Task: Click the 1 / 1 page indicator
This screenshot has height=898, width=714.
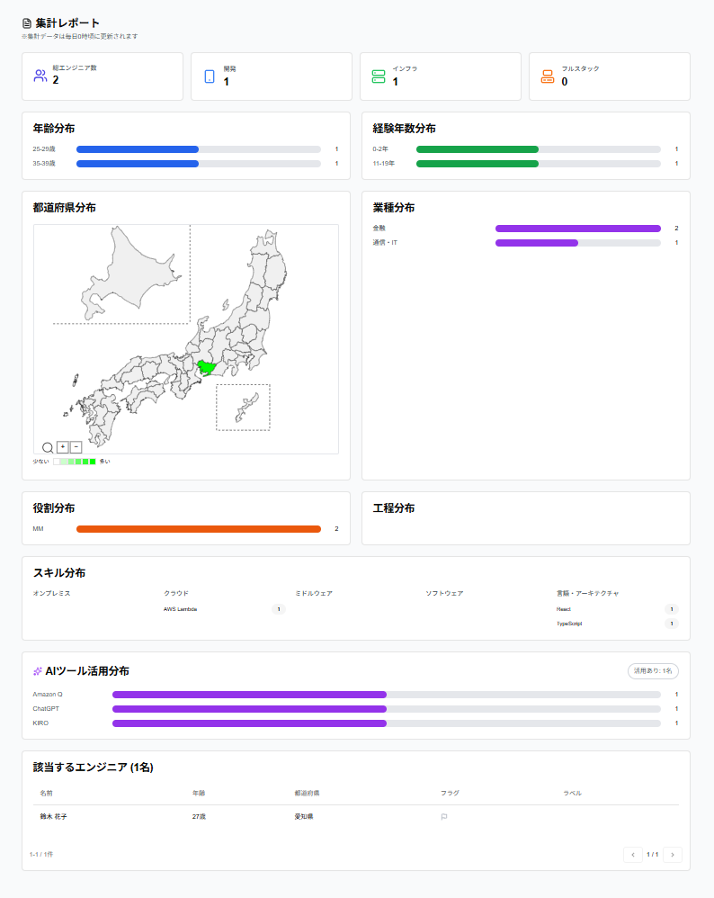Action: pyautogui.click(x=653, y=855)
